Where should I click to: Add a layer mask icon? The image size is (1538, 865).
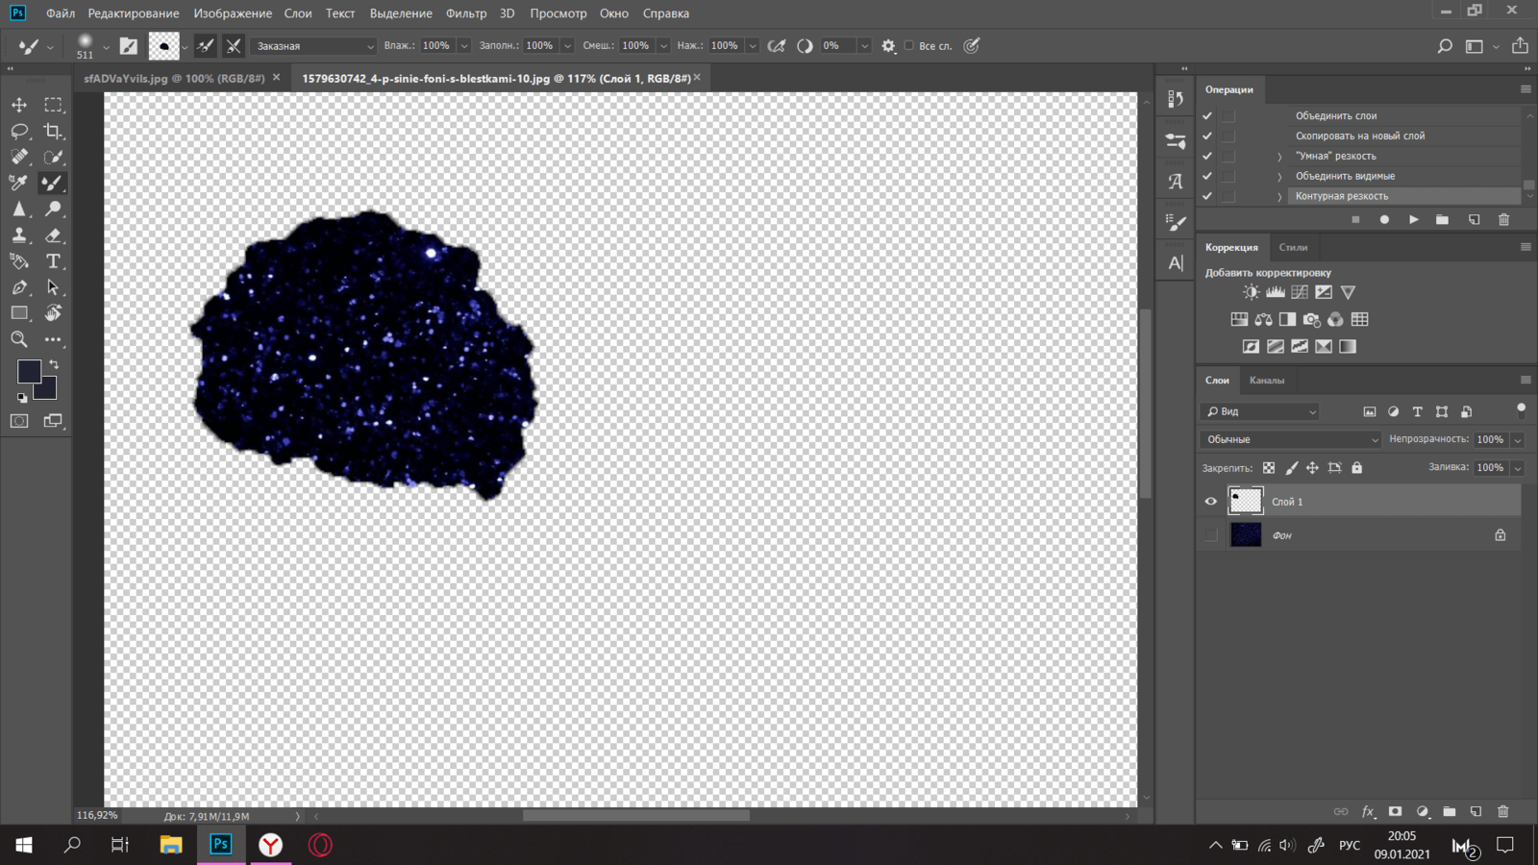tap(1395, 811)
